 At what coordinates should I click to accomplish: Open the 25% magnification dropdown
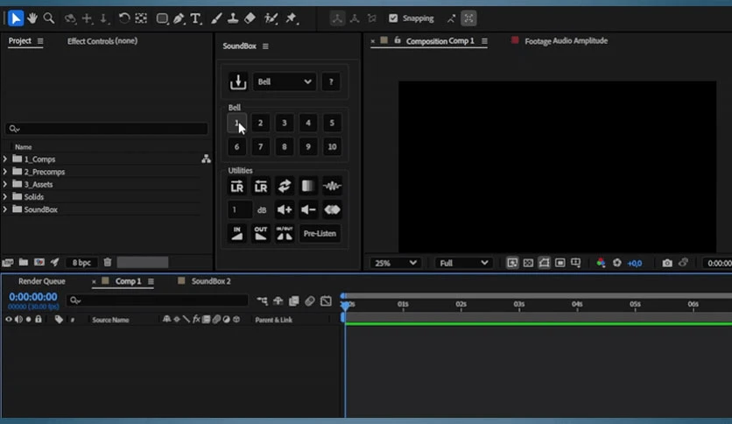(x=395, y=263)
